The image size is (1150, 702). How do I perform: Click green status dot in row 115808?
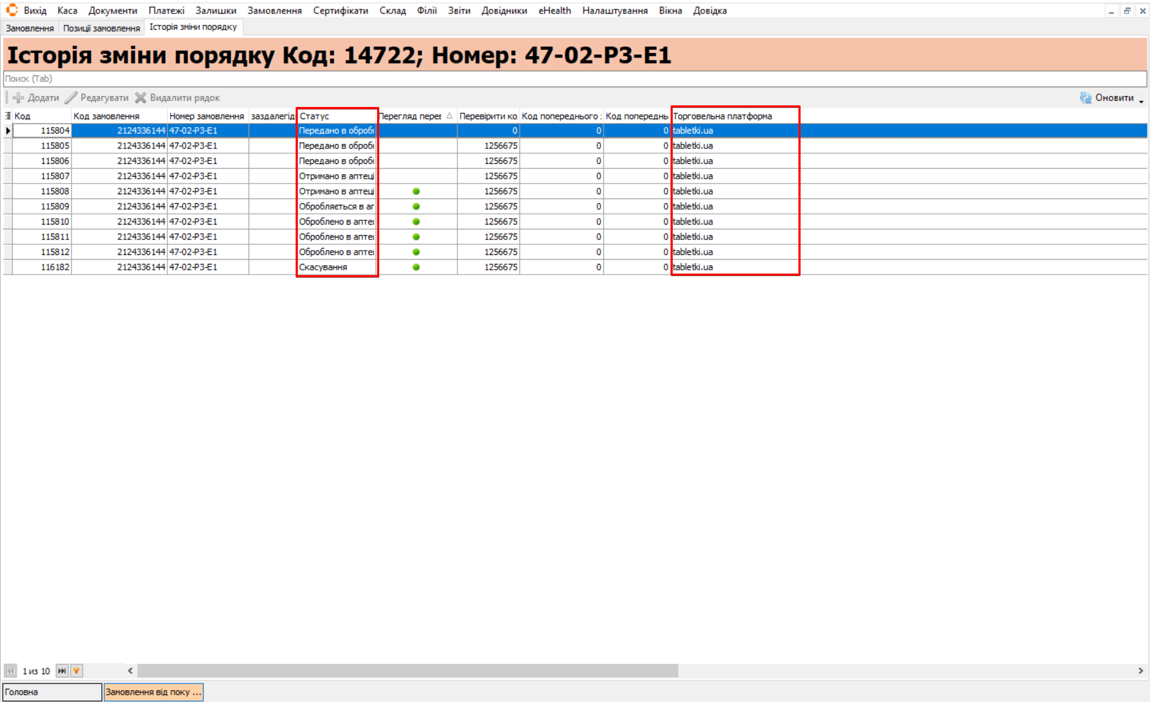click(416, 191)
